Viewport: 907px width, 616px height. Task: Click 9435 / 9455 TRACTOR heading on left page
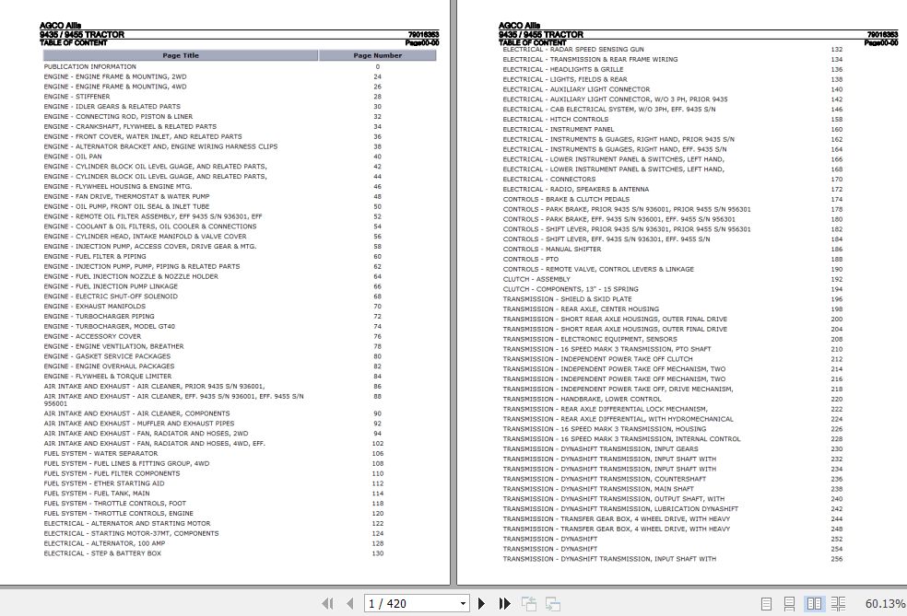(82, 35)
